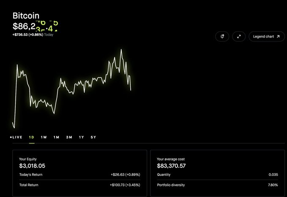The width and height of the screenshot is (287, 197).
Task: Select the 1Y chart range
Action: [82, 137]
